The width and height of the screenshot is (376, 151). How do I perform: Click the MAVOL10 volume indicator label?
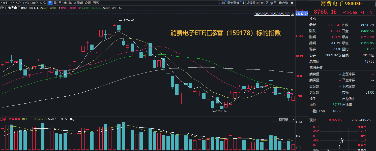61,119
